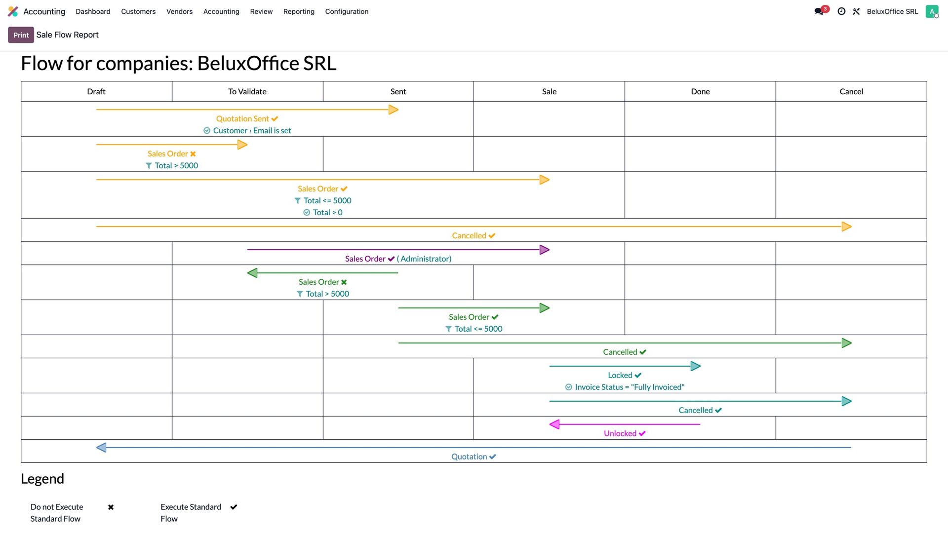This screenshot has width=948, height=533.
Task: Open the Reporting menu
Action: click(x=299, y=11)
